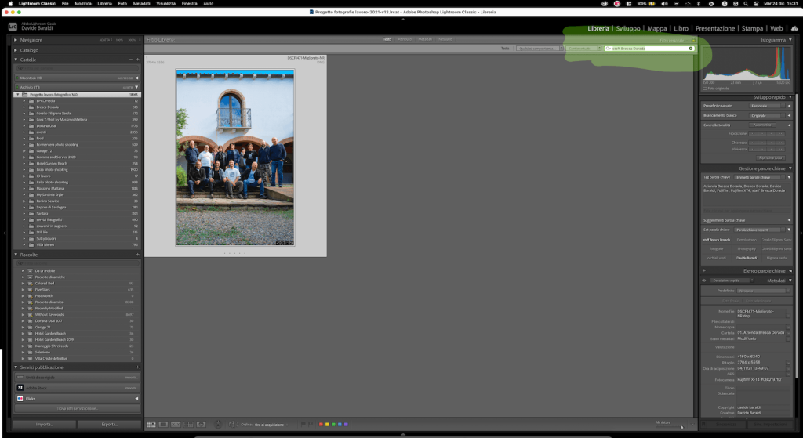Toggle the eye icon in Metadati panel header
This screenshot has width=803, height=438.
pyautogui.click(x=704, y=281)
